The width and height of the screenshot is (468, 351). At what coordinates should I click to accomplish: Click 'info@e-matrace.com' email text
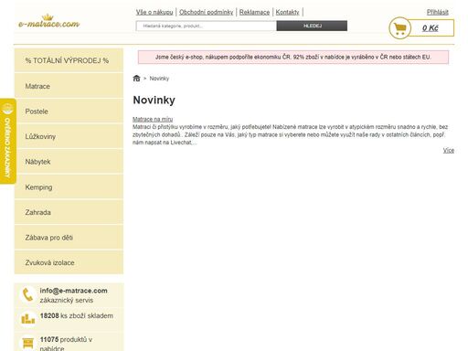[x=73, y=291]
